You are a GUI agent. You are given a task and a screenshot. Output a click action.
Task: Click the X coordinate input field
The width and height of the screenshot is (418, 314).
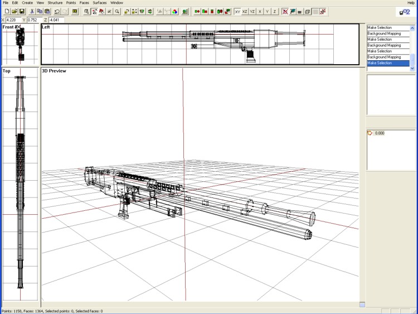[x=13, y=20]
